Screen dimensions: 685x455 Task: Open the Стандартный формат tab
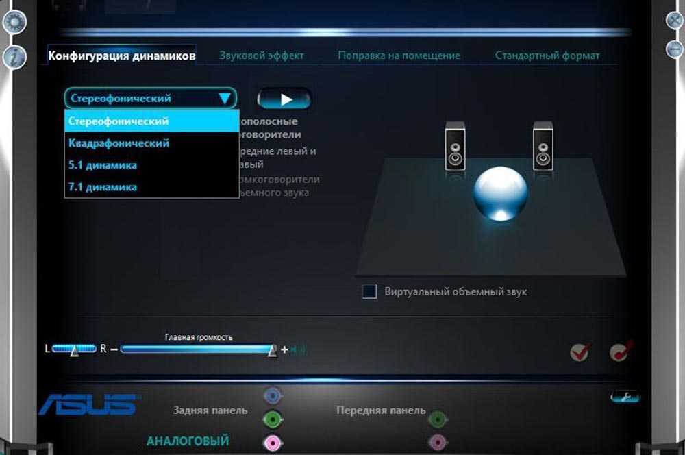pos(547,56)
